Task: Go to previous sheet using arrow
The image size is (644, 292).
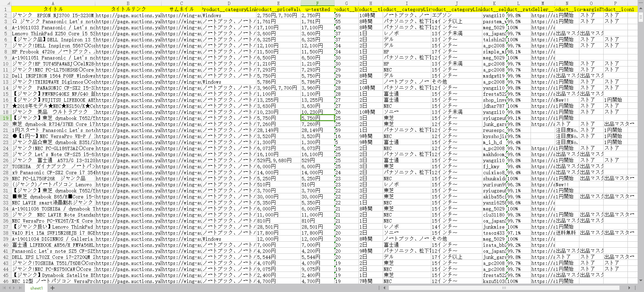Action: point(10,288)
